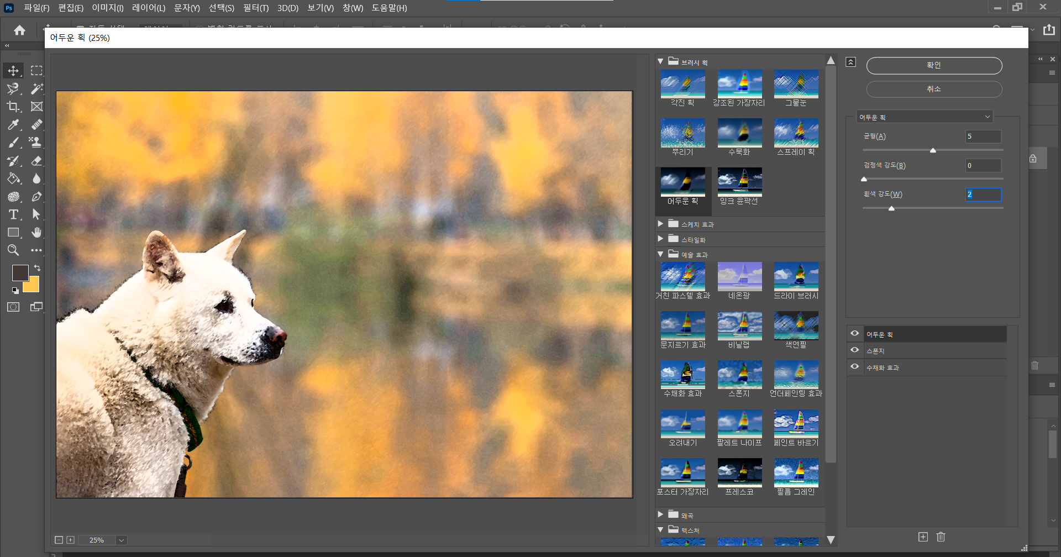The height and width of the screenshot is (557, 1061).
Task: Select the Move tool
Action: click(13, 71)
